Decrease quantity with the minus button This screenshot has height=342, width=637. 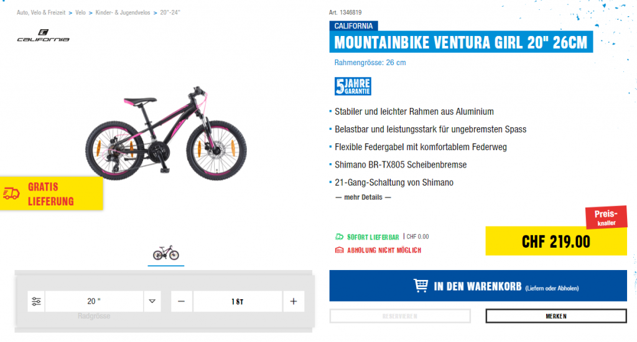[181, 302]
